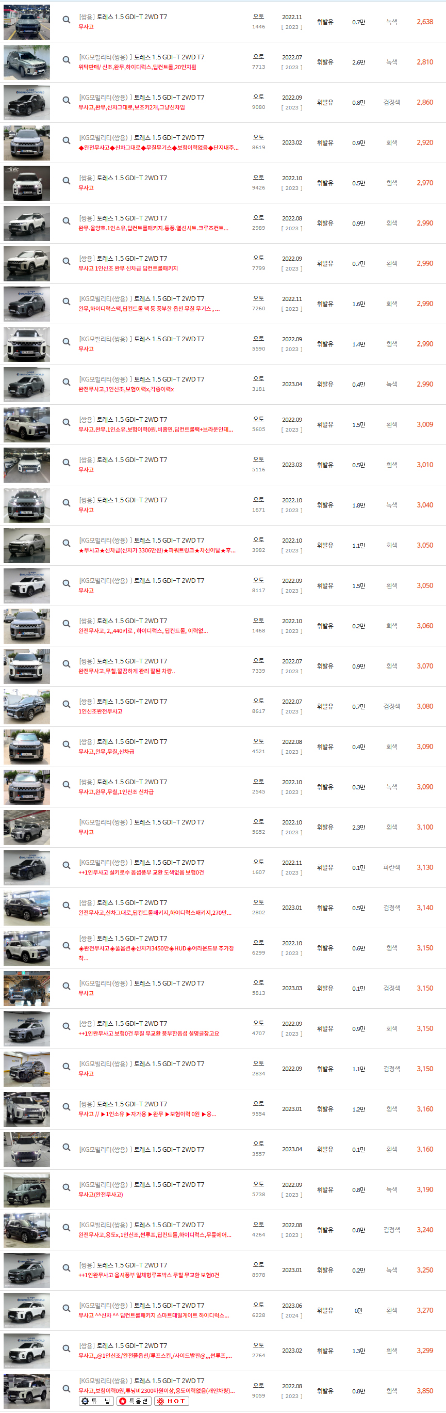Click magnifier icon for the 2,638 listing
Image resolution: width=446 pixels, height=1413 pixels.
click(67, 20)
